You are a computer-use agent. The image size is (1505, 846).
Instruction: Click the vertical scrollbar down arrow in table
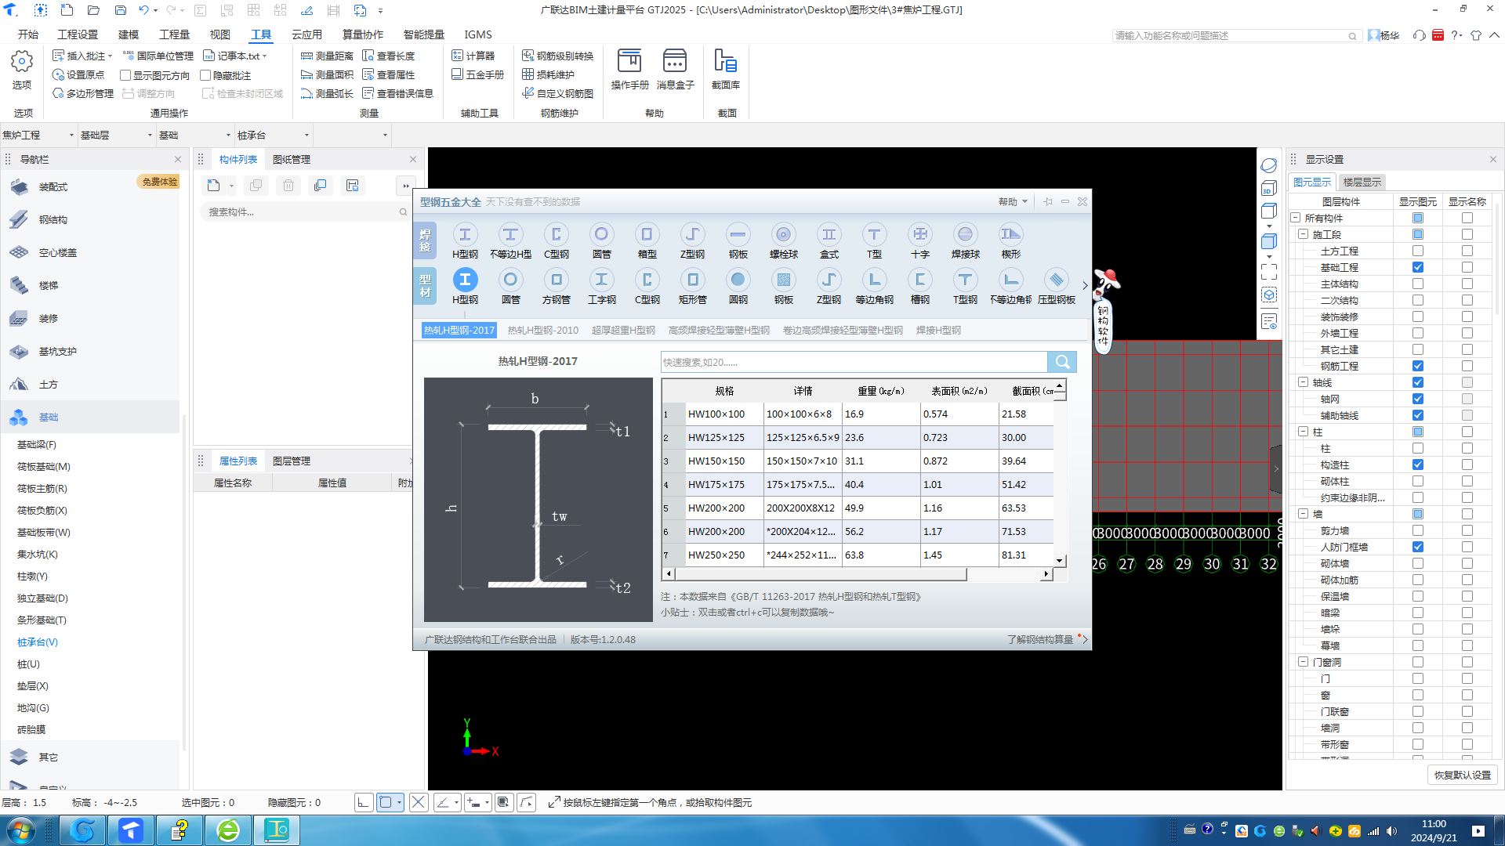(x=1060, y=561)
